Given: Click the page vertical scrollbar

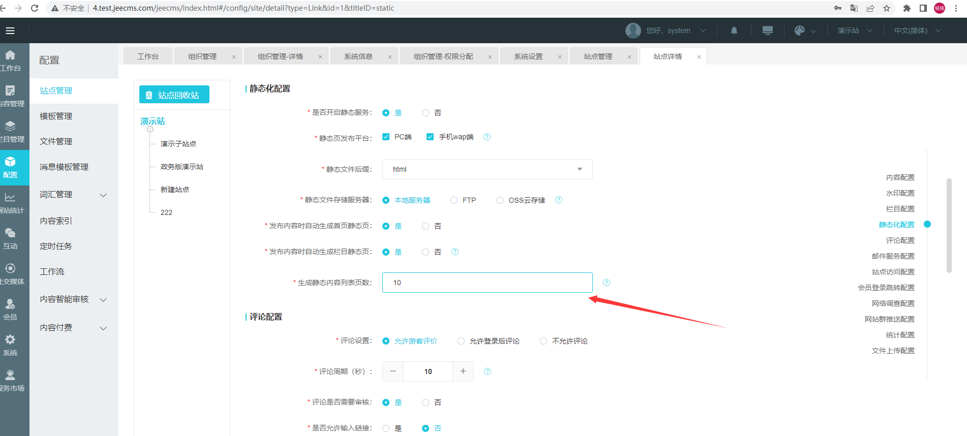Looking at the screenshot, I should pos(949,225).
